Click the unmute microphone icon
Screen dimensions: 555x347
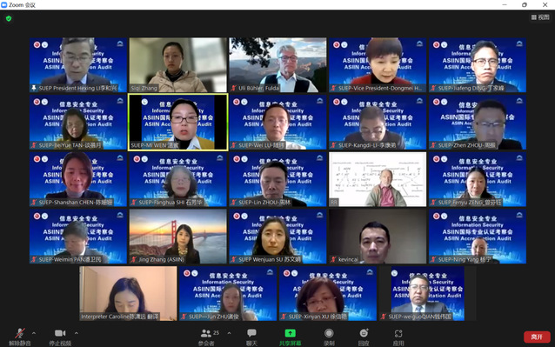click(x=20, y=333)
